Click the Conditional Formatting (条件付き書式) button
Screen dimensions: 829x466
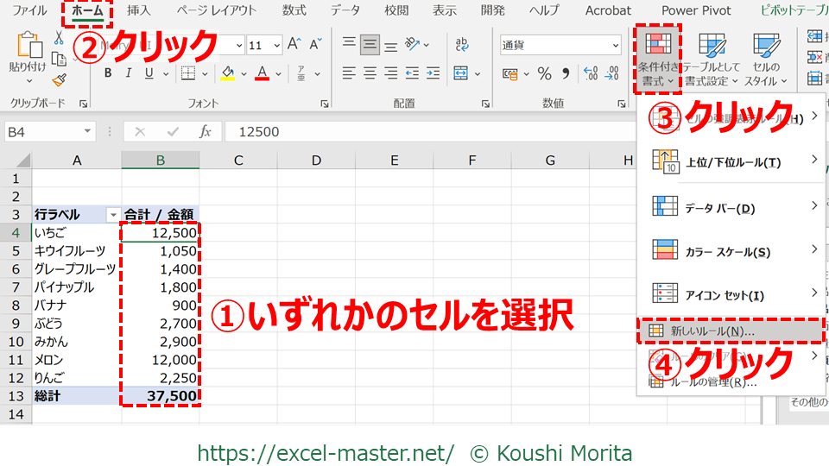click(x=658, y=57)
